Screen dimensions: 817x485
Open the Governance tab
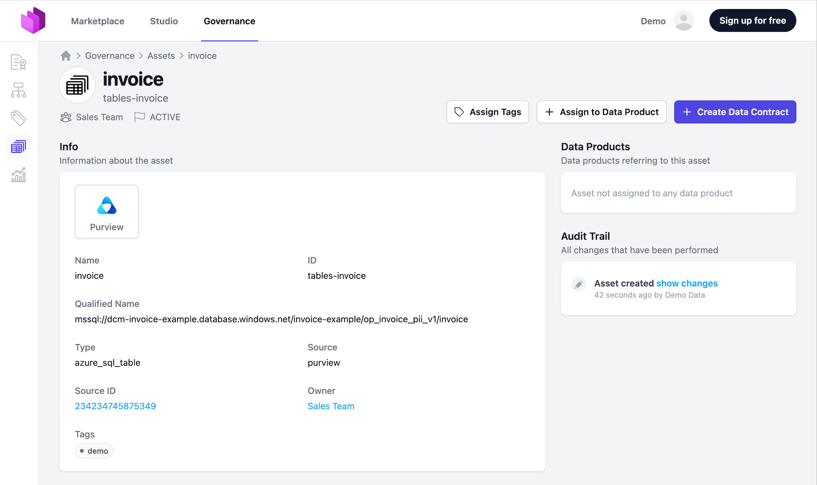(229, 21)
